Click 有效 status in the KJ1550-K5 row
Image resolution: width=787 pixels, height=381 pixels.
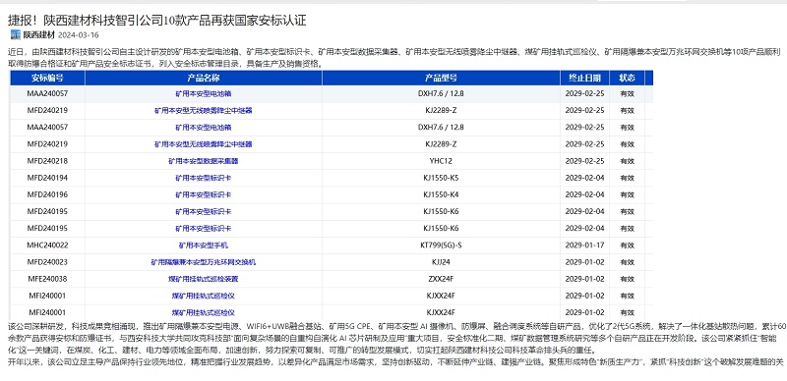click(x=627, y=178)
